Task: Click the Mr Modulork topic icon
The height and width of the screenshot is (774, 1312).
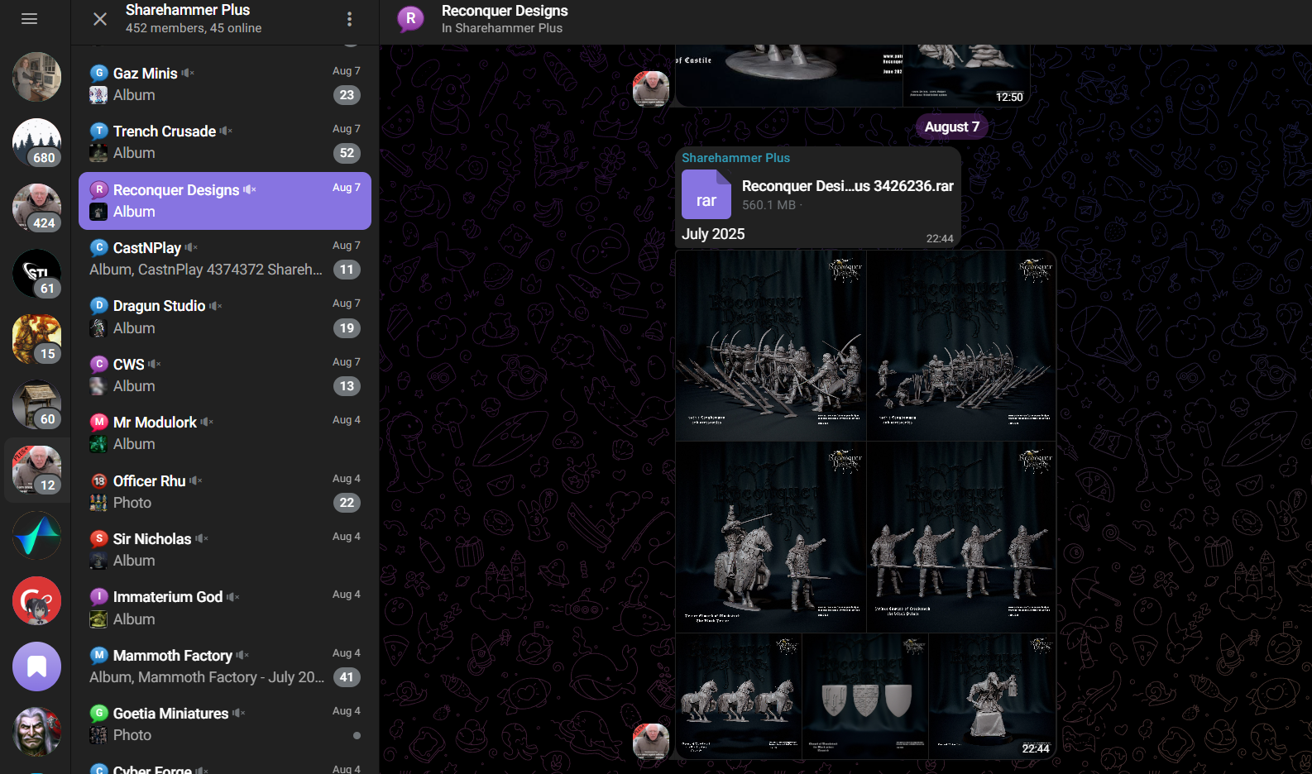Action: click(x=98, y=422)
